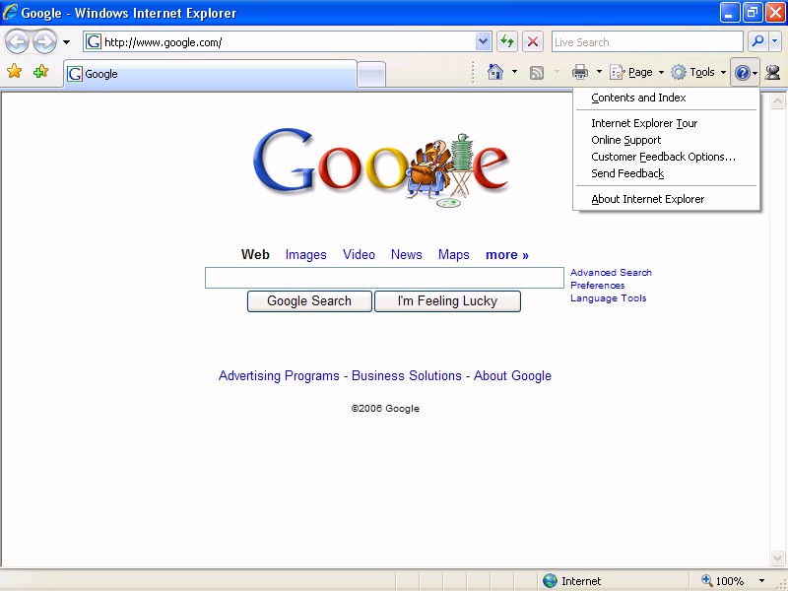788x591 pixels.
Task: Click the scrollbar up arrow
Action: (777, 101)
